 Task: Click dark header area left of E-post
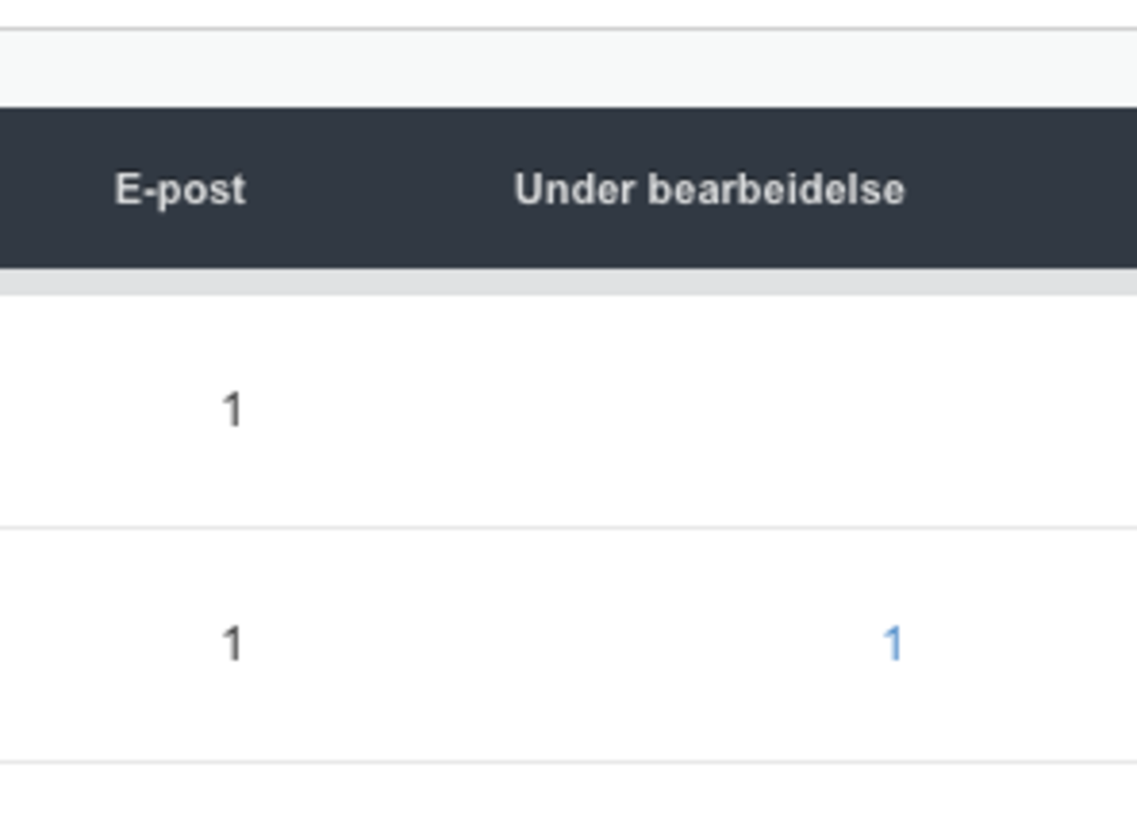tap(53, 189)
